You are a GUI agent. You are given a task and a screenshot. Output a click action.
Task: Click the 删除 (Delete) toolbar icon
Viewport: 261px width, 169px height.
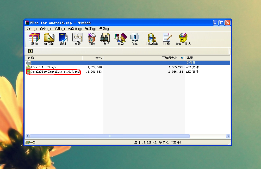point(92,39)
